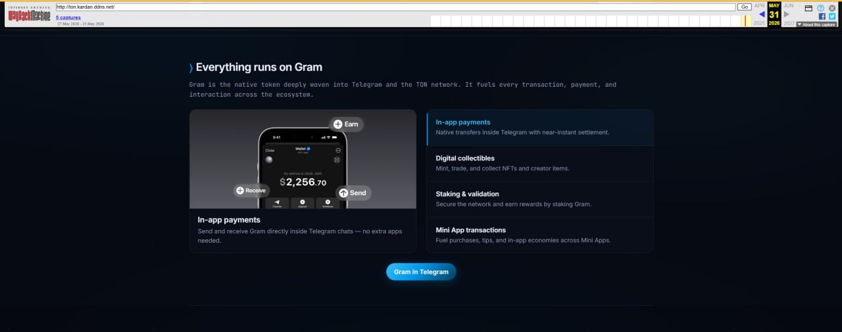Image resolution: width=842 pixels, height=332 pixels.
Task: Click Close text in the phone wallet
Action: (x=270, y=151)
